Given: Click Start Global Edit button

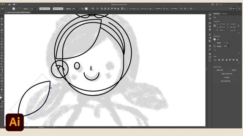Looking at the screenshot, I should 226,81.
